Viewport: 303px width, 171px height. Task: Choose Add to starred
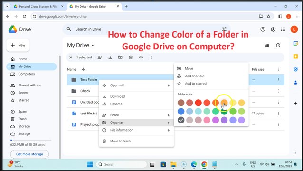(211, 84)
